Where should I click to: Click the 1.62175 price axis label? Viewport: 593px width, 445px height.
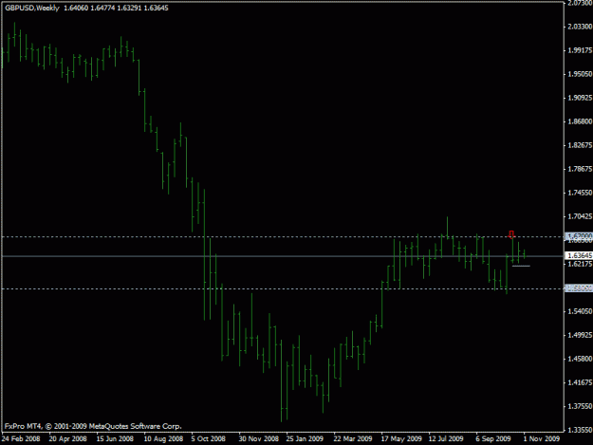[580, 264]
